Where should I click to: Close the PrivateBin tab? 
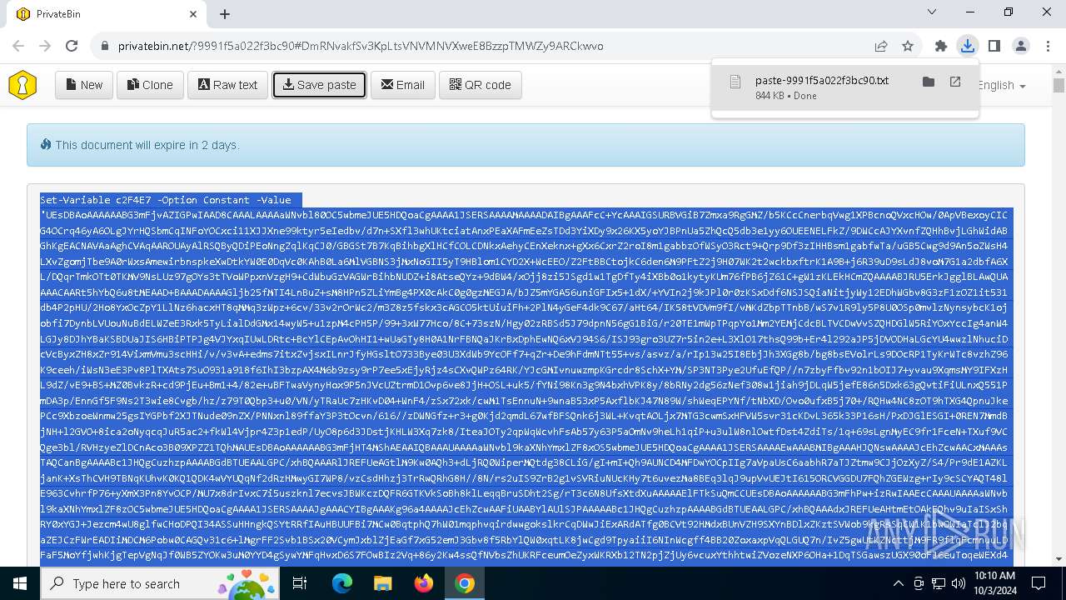(x=193, y=14)
